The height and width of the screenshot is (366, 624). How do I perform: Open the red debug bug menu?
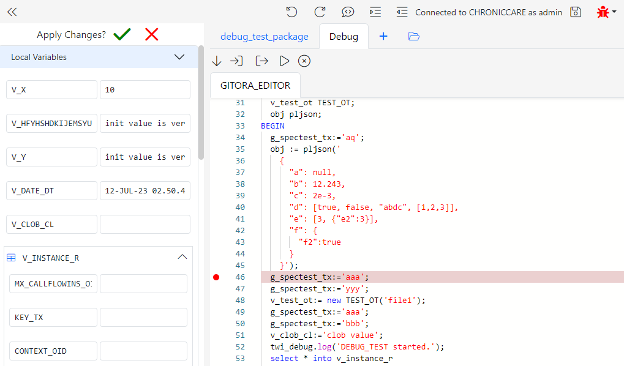point(602,12)
